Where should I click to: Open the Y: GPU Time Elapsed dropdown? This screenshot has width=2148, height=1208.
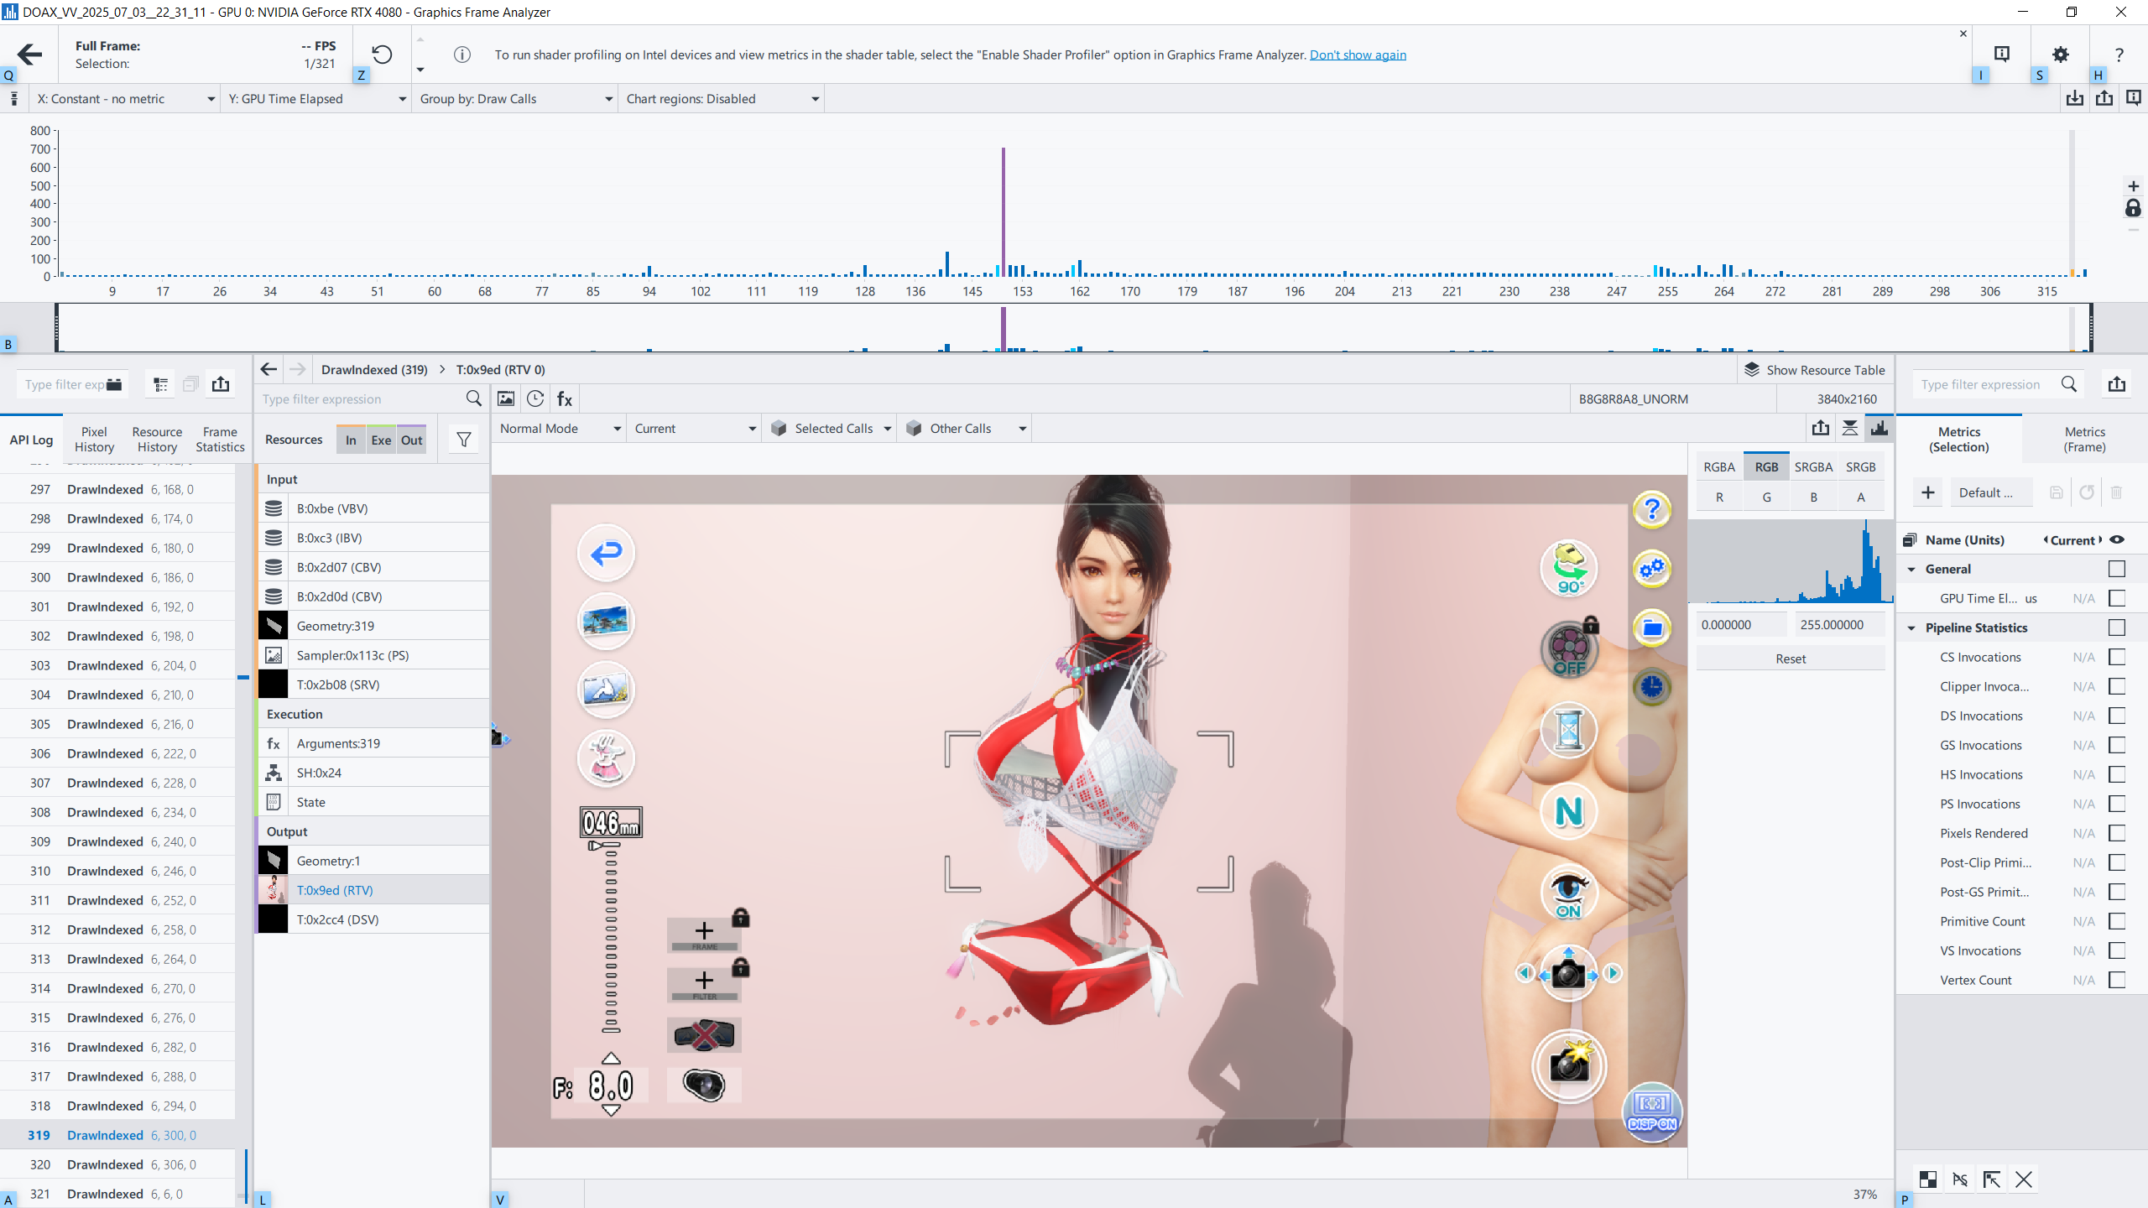(316, 99)
